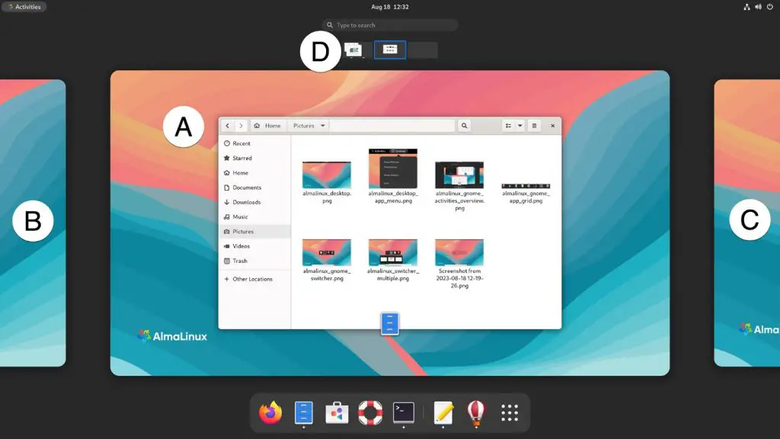Viewport: 780px width, 439px height.
Task: Toggle list/grid view in Files
Action: click(x=508, y=126)
